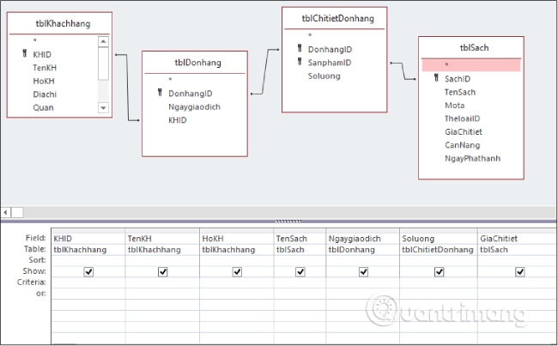Click the or cell under KHID column
This screenshot has height=346, width=558.
click(88, 294)
